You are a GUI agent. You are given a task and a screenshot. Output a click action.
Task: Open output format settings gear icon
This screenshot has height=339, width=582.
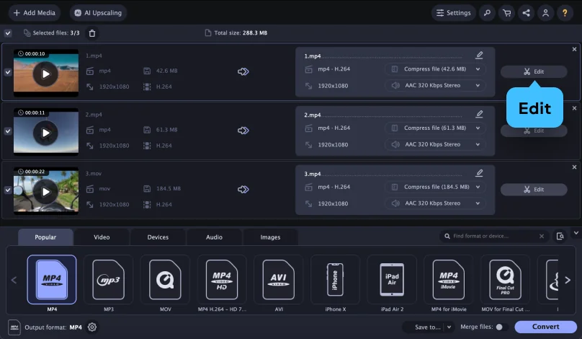point(92,327)
